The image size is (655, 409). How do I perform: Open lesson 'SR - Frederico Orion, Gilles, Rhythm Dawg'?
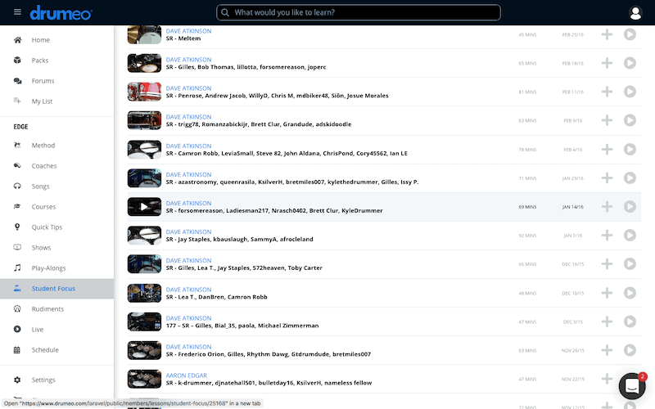click(269, 354)
